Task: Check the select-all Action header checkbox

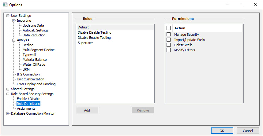Action: pos(168,28)
